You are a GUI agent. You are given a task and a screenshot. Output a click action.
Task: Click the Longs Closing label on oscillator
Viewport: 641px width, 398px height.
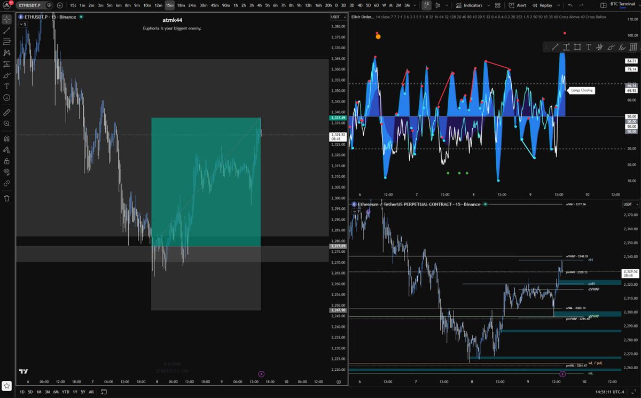(582, 90)
